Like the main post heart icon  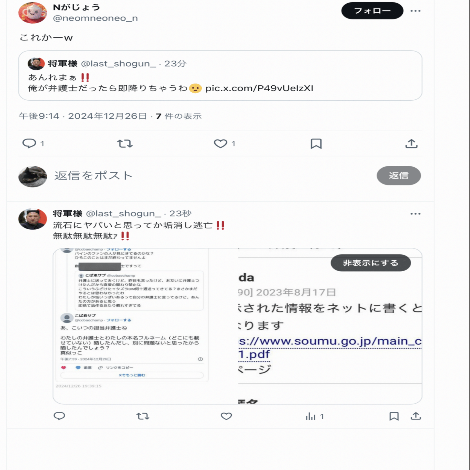pyautogui.click(x=220, y=143)
